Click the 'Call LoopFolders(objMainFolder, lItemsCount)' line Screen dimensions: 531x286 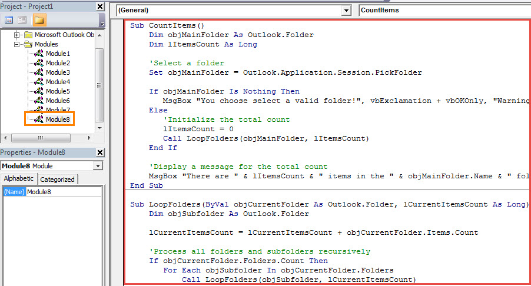[x=266, y=138]
